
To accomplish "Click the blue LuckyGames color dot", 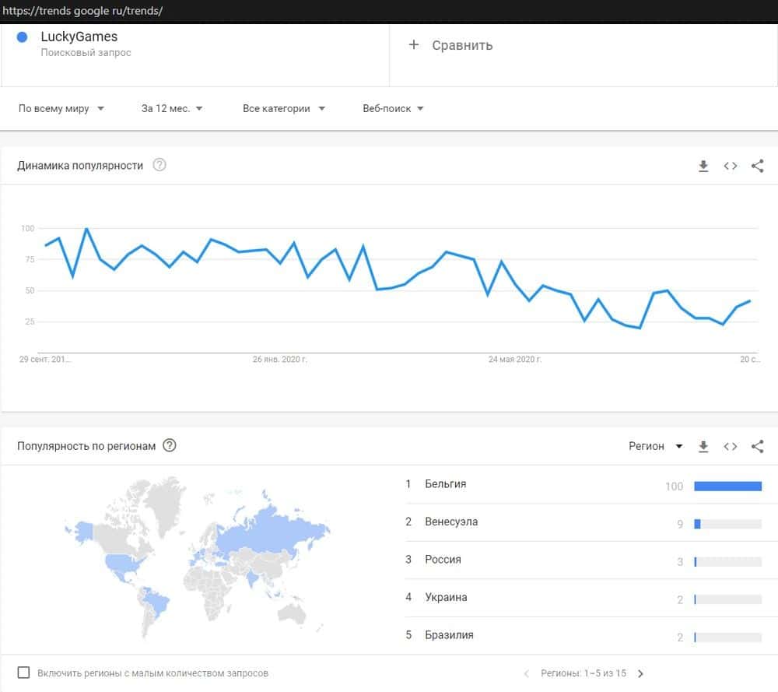I will point(23,37).
